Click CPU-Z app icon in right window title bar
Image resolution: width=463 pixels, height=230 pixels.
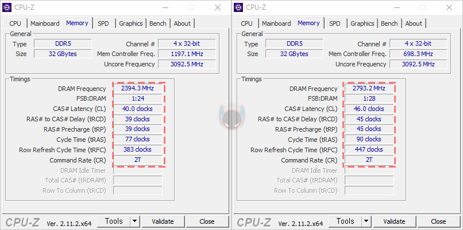(238, 7)
